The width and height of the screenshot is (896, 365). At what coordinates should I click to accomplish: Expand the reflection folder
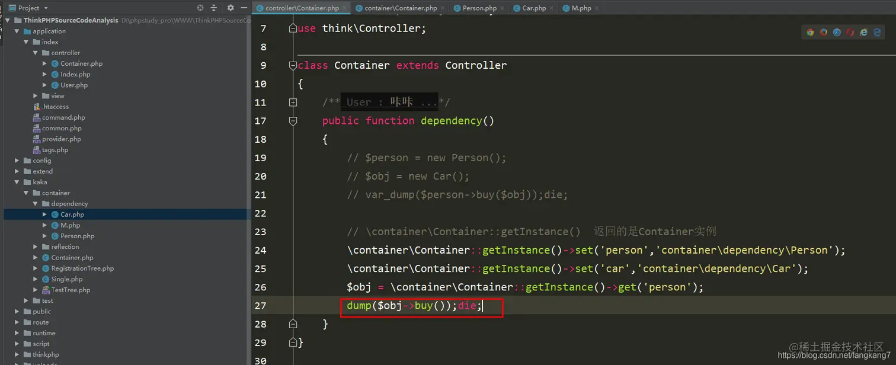point(36,246)
